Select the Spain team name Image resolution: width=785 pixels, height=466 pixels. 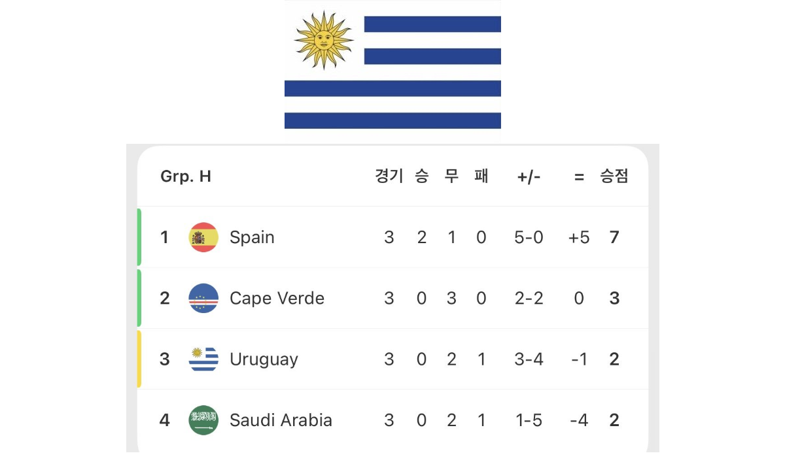click(x=252, y=237)
